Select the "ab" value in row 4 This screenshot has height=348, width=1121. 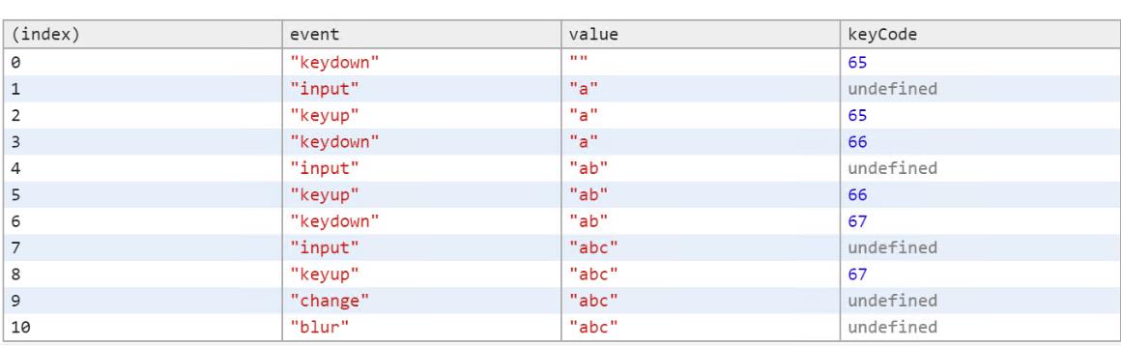click(589, 168)
